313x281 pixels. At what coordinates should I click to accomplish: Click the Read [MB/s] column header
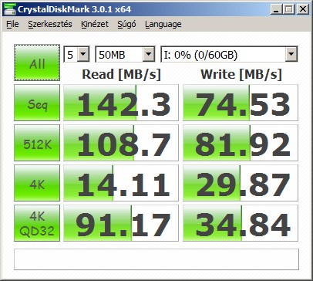(121, 75)
